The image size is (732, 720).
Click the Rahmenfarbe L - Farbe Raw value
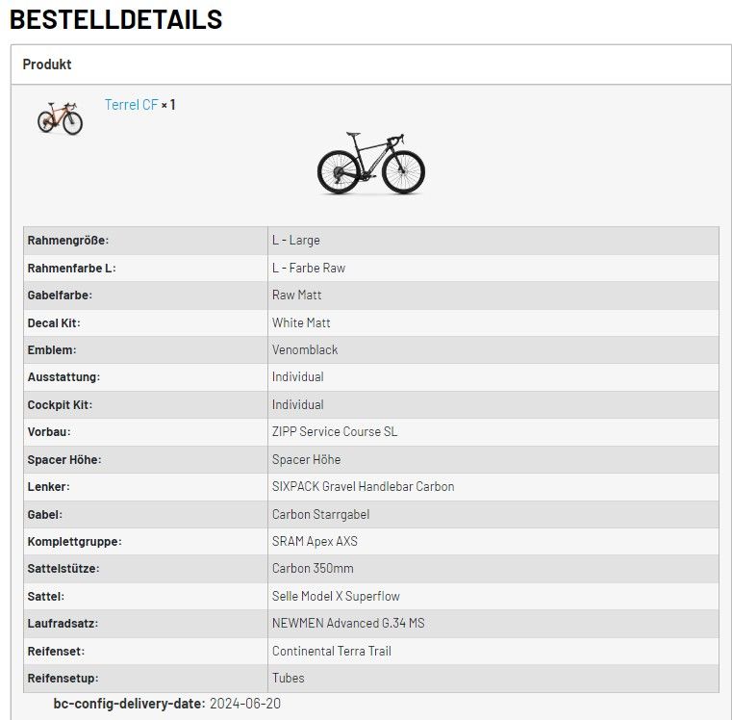(x=308, y=268)
